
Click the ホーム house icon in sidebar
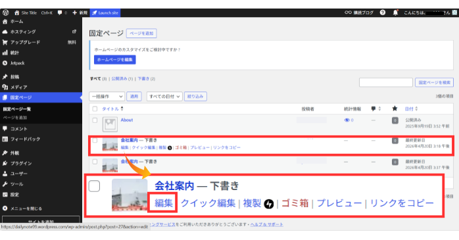point(5,21)
